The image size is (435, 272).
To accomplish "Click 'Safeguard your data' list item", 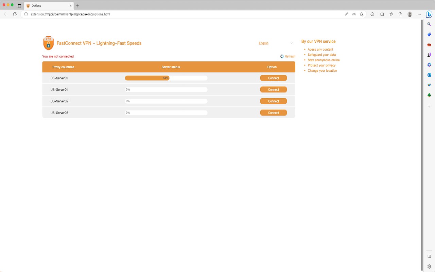I will [322, 55].
